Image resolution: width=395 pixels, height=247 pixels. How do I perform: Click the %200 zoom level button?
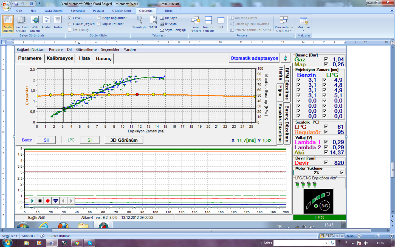pos(351,236)
